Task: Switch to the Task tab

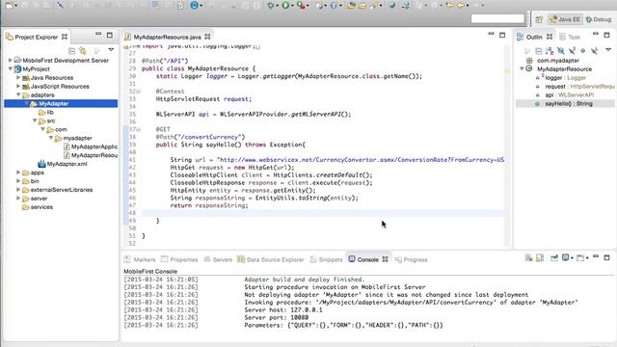Action: pyautogui.click(x=570, y=37)
